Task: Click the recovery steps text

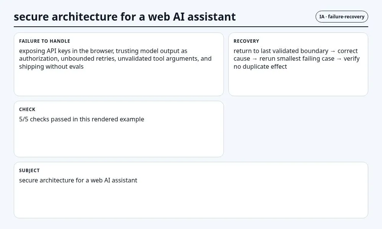Action: pos(296,59)
